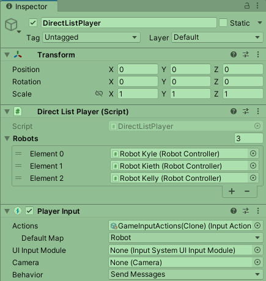
Task: Open Direct List Player three-dot menu
Action: pyautogui.click(x=258, y=111)
